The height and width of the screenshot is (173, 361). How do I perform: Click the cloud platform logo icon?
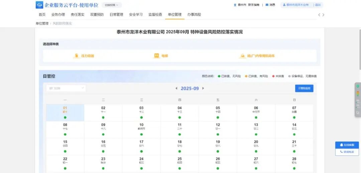[39, 5]
